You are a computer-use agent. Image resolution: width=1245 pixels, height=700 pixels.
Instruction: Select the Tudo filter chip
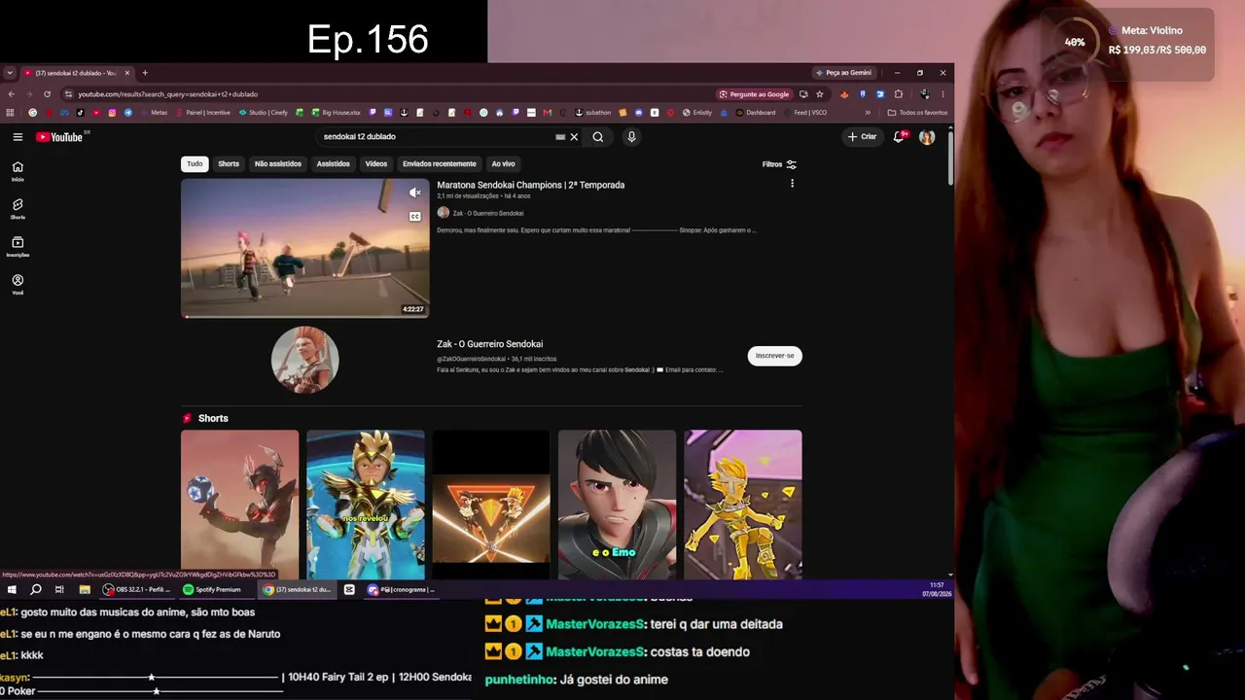tap(195, 164)
